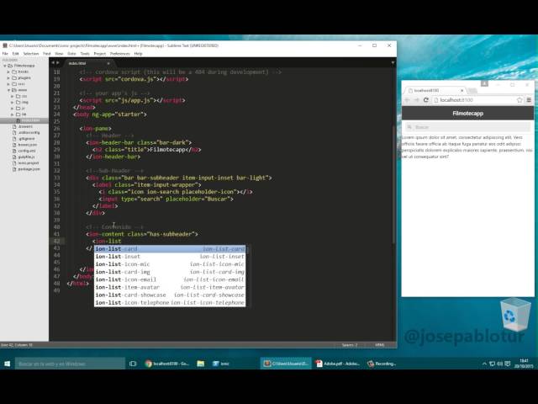Expand the lib folder under www
Image resolution: width=538 pixels, height=404 pixels.
click(x=13, y=114)
